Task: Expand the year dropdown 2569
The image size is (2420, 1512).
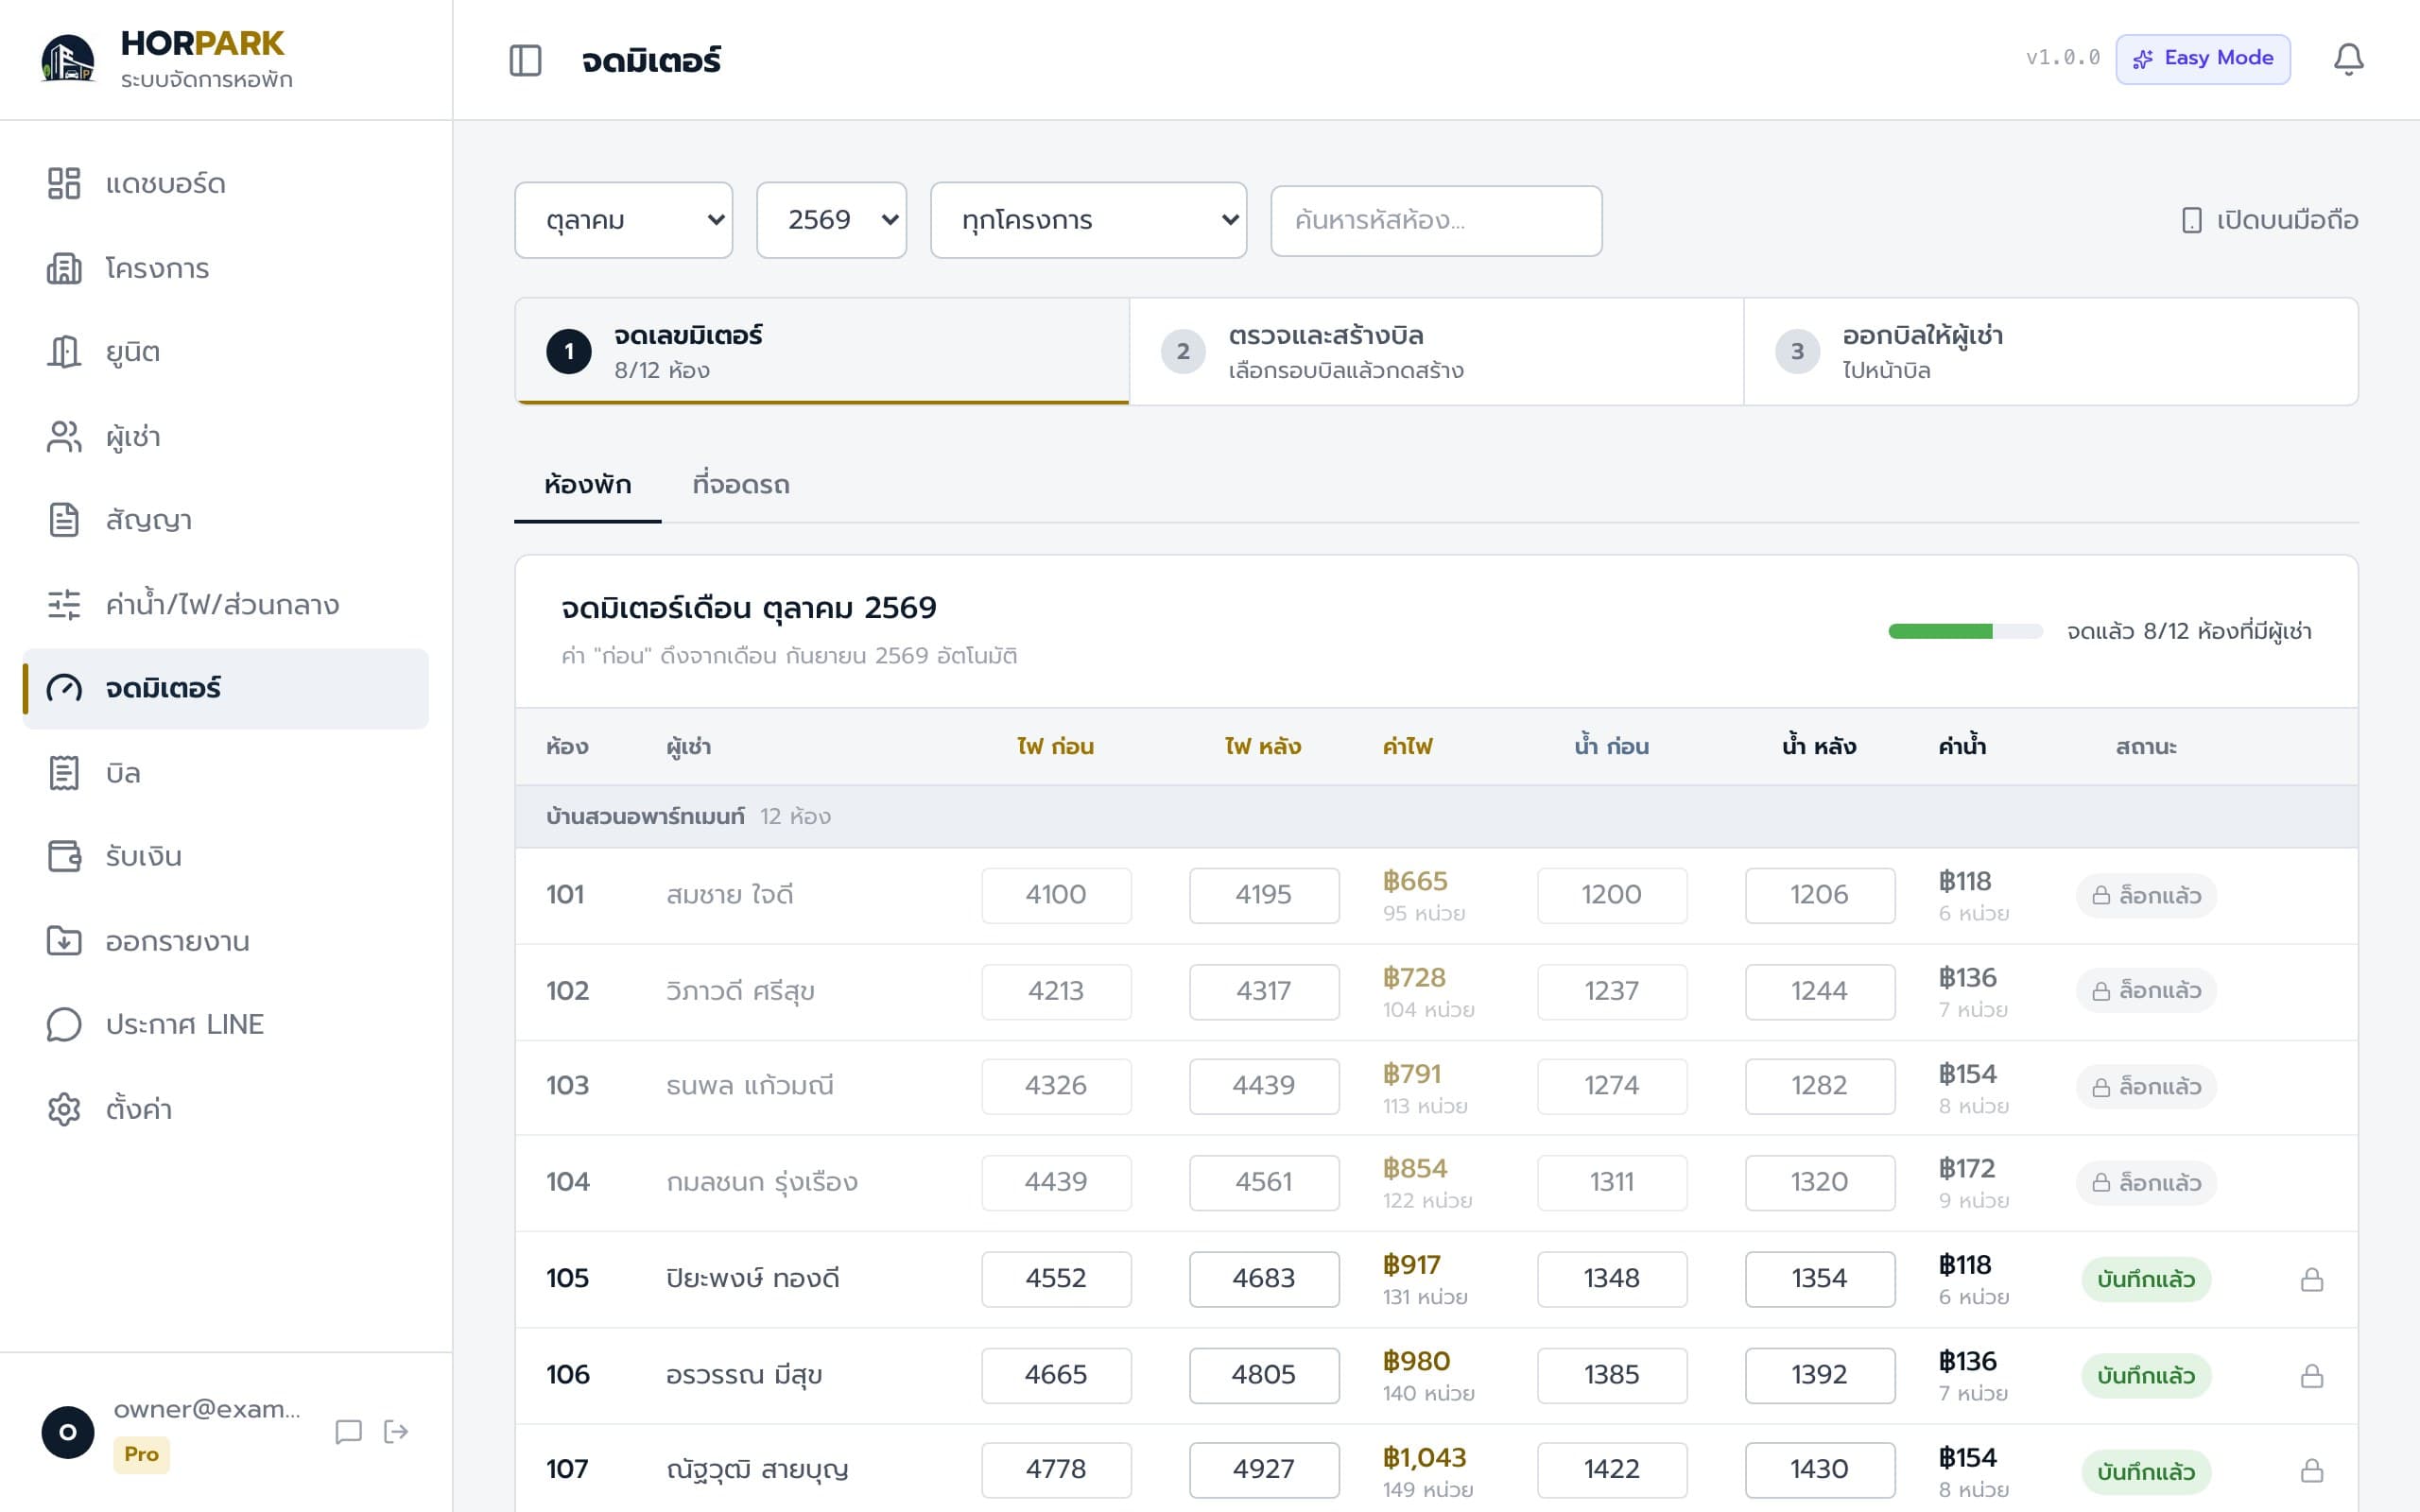Action: pos(831,220)
